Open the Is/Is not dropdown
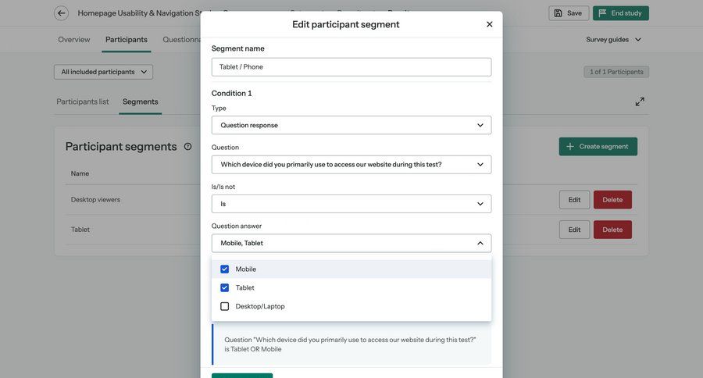 tap(351, 204)
